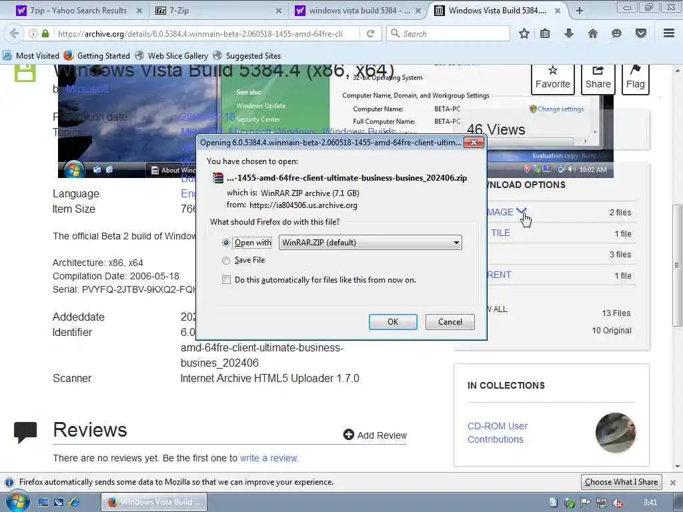Click the floppy disk software item icon
Image resolution: width=683 pixels, height=512 pixels.
pos(25,72)
